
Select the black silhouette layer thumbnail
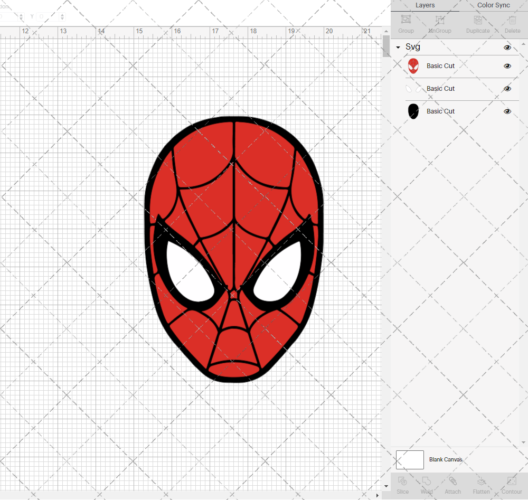(413, 111)
